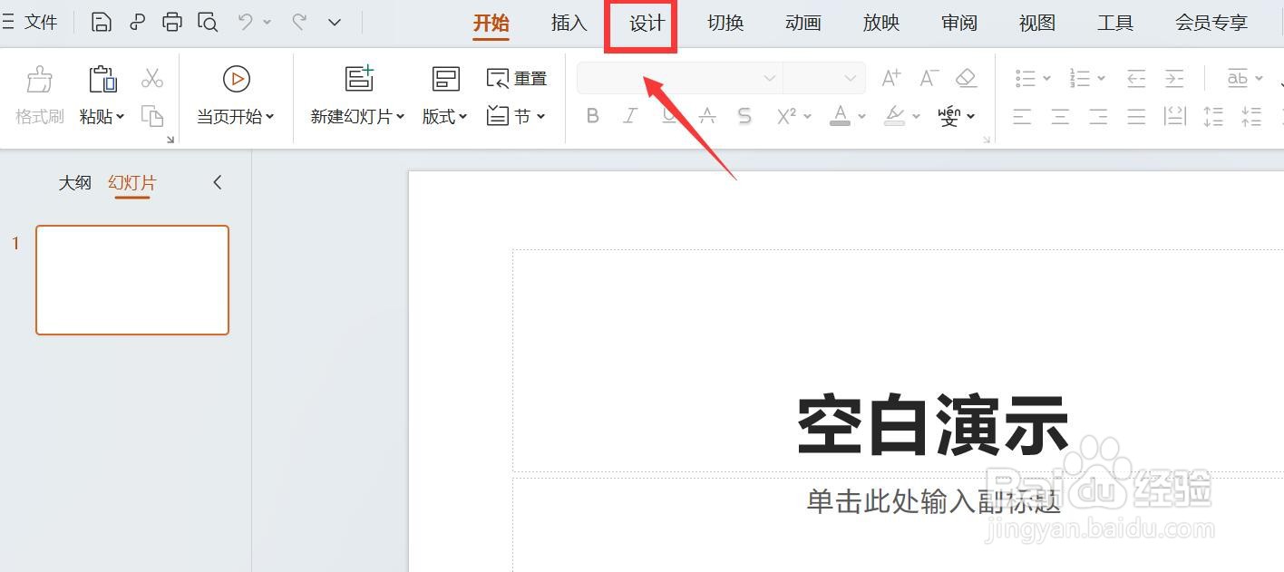Image resolution: width=1284 pixels, height=572 pixels.
Task: Click the 版式 layout icon
Action: [445, 79]
